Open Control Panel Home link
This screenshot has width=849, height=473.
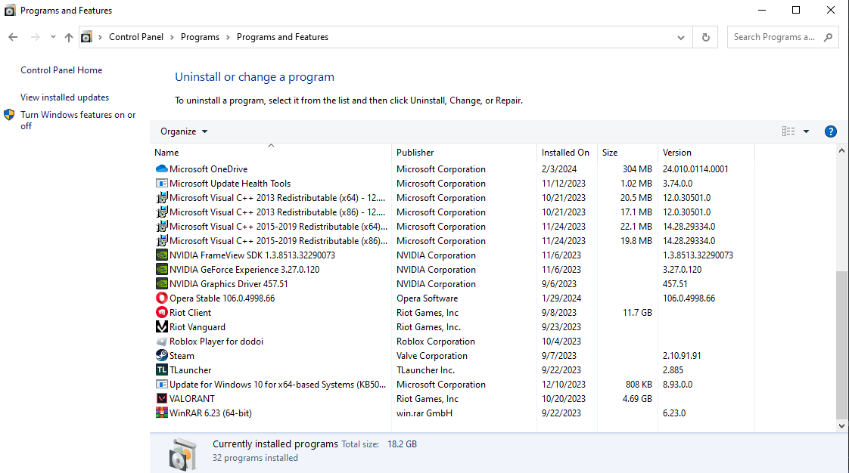pos(61,70)
